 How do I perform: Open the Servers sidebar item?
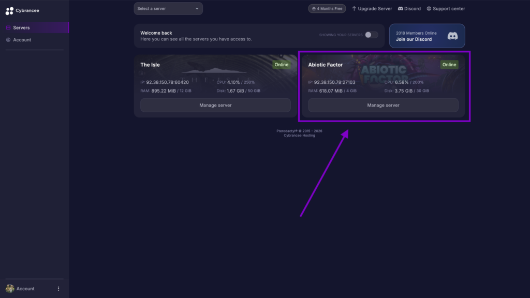point(35,28)
